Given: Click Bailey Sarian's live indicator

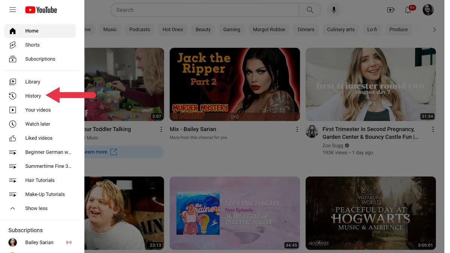Looking at the screenshot, I should (69, 242).
